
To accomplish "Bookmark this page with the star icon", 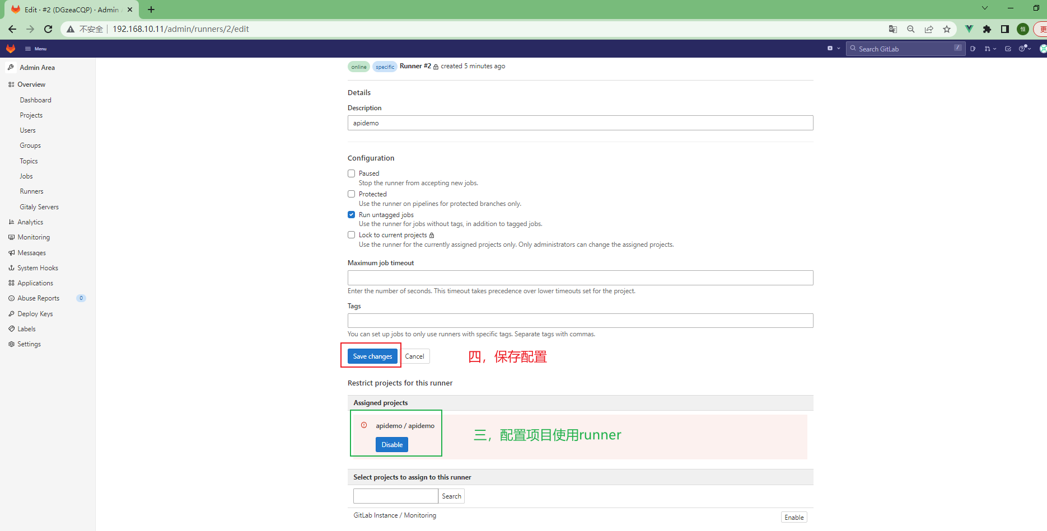I will click(x=947, y=29).
